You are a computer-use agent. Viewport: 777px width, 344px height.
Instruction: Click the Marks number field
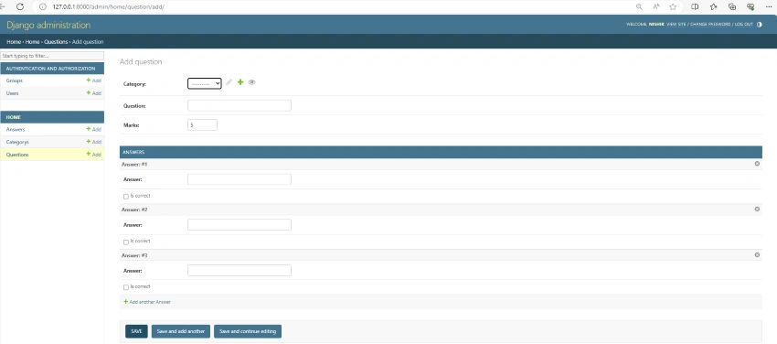point(202,125)
